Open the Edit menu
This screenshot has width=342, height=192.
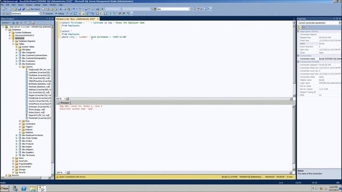(7, 5)
